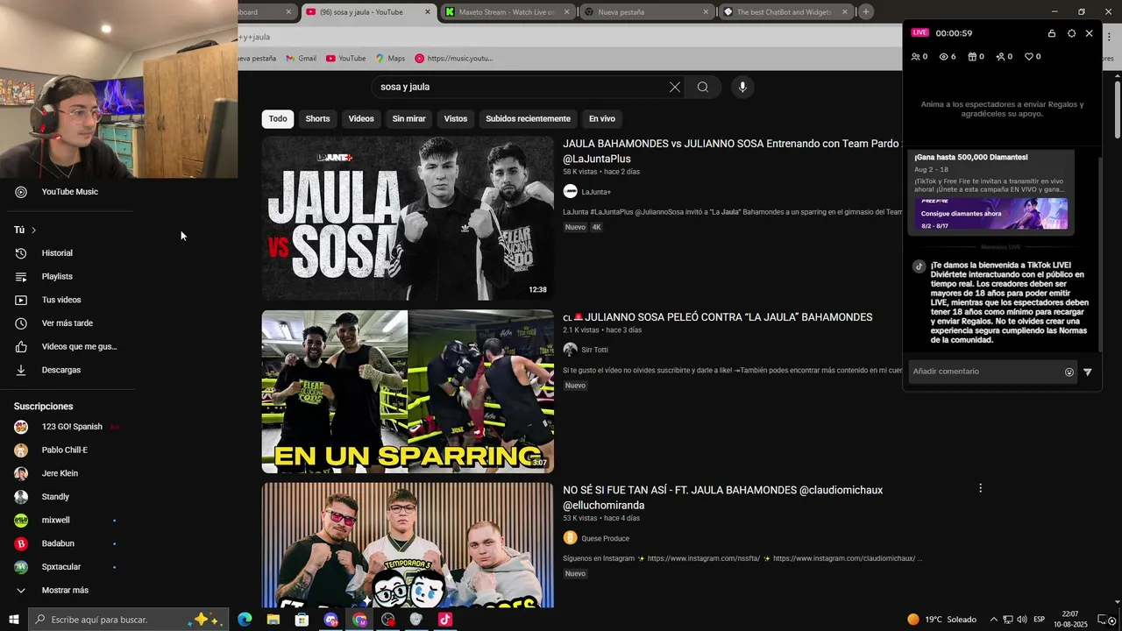
Task: Send comment with the arrow icon
Action: [1088, 372]
